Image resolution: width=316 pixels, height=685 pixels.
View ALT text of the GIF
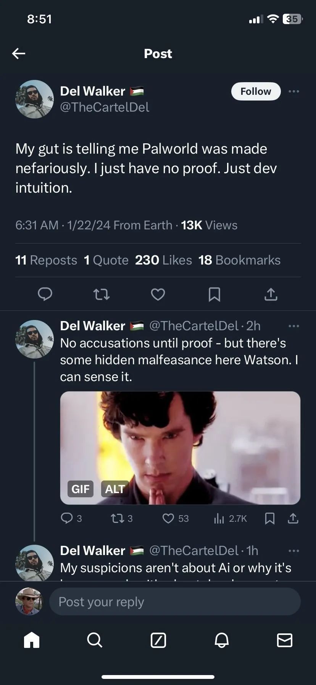[x=114, y=489]
